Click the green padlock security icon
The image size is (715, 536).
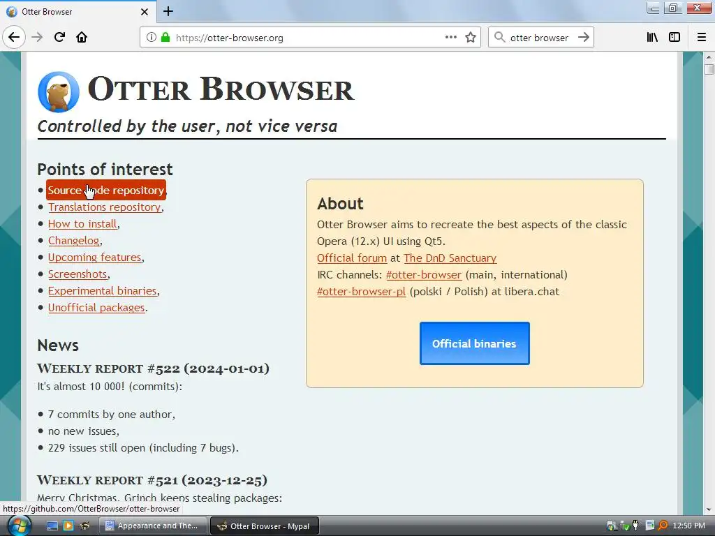pos(165,37)
